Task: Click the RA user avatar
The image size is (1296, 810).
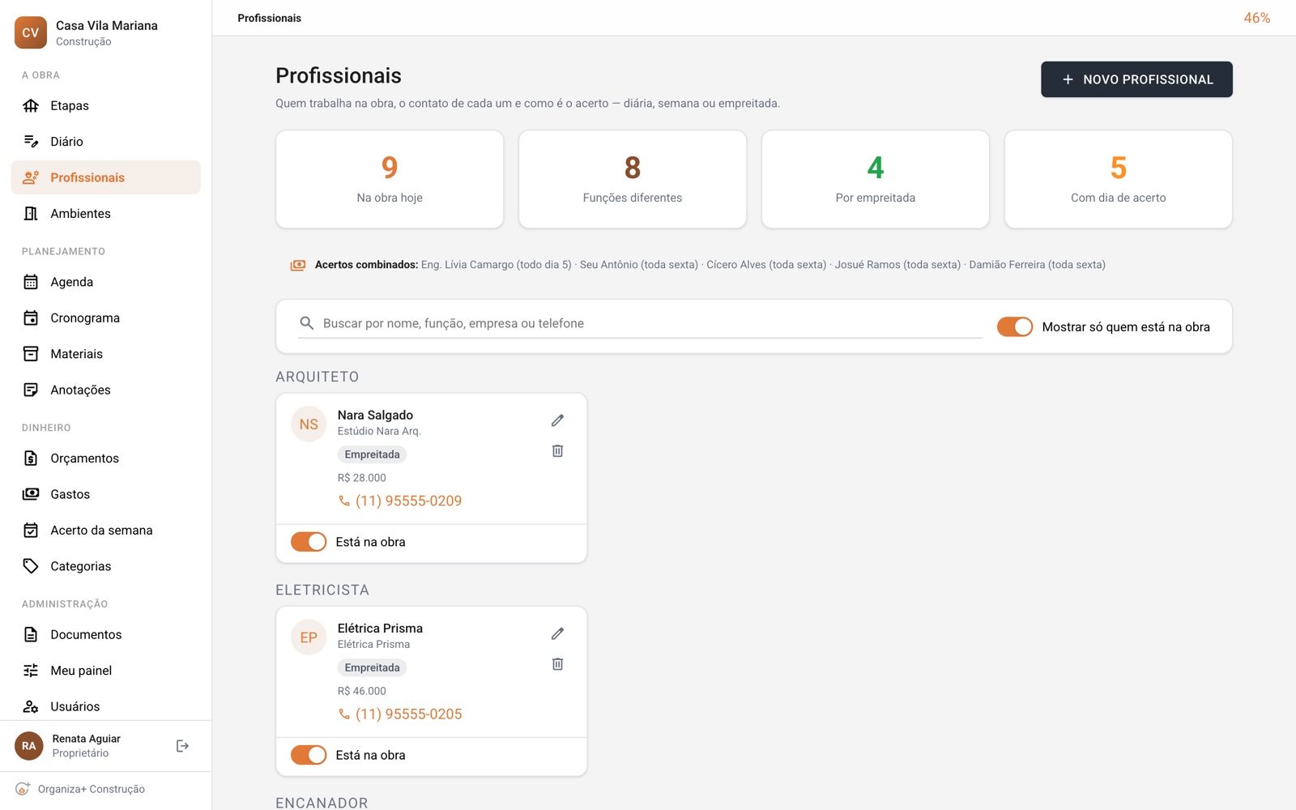Action: coord(29,746)
